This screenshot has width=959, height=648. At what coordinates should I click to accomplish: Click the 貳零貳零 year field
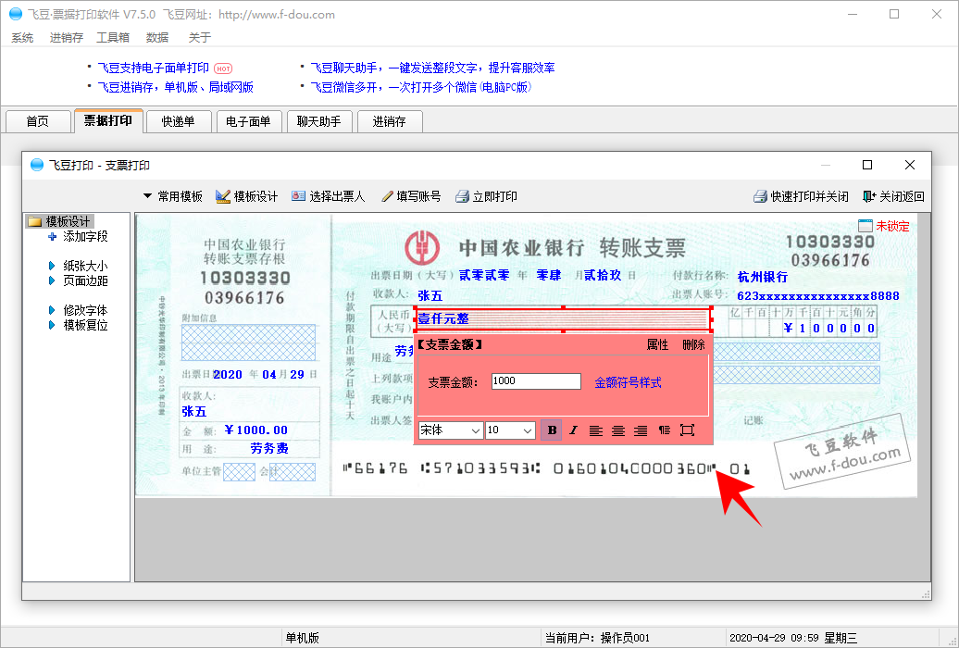click(x=484, y=275)
